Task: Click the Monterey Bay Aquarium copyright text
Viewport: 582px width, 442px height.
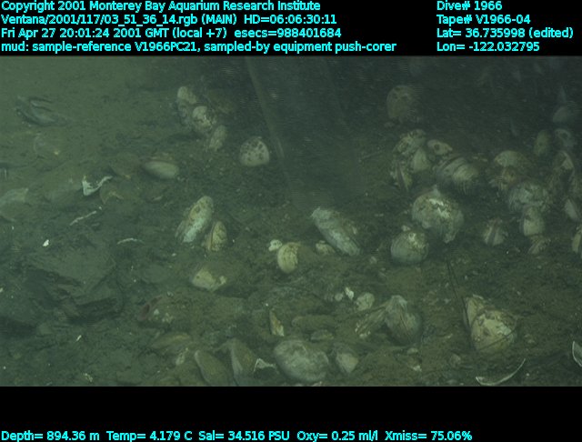Action: coord(160,5)
